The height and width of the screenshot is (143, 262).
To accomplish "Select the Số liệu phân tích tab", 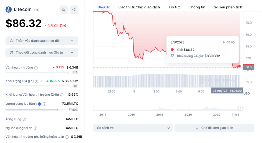I will [x=228, y=7].
